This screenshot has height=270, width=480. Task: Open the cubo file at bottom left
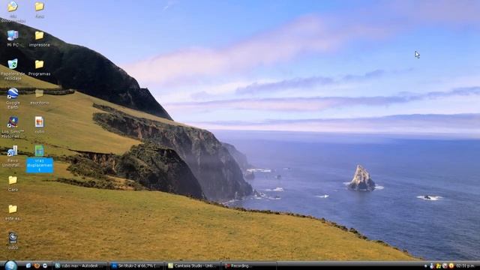tap(13, 241)
